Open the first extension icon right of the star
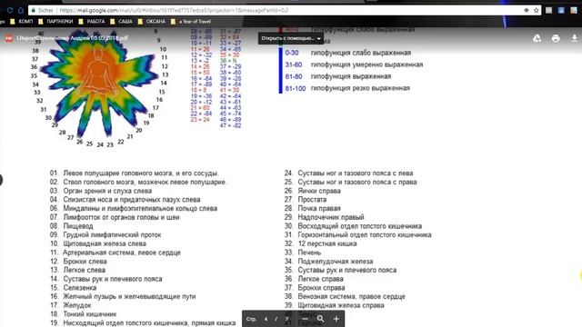582x327 pixels. click(x=548, y=10)
